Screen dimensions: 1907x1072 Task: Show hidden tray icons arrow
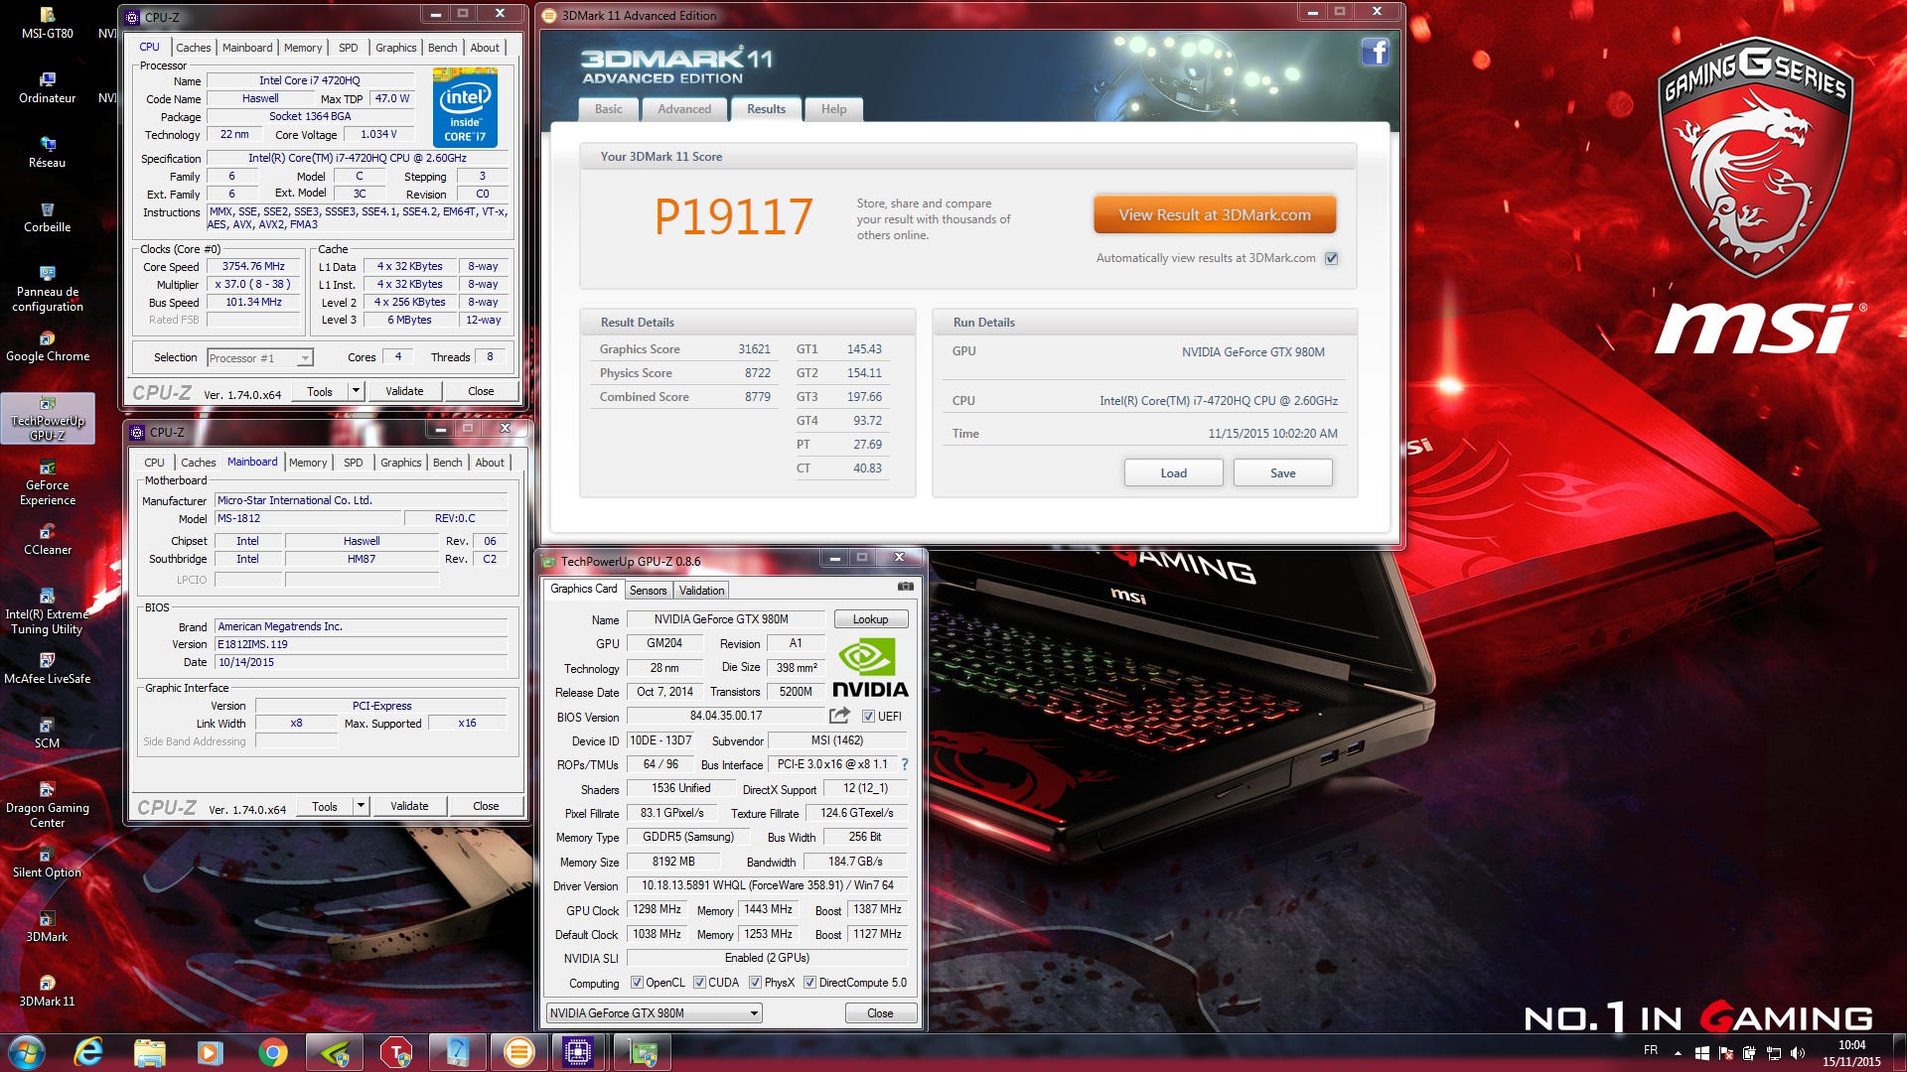(x=1678, y=1053)
